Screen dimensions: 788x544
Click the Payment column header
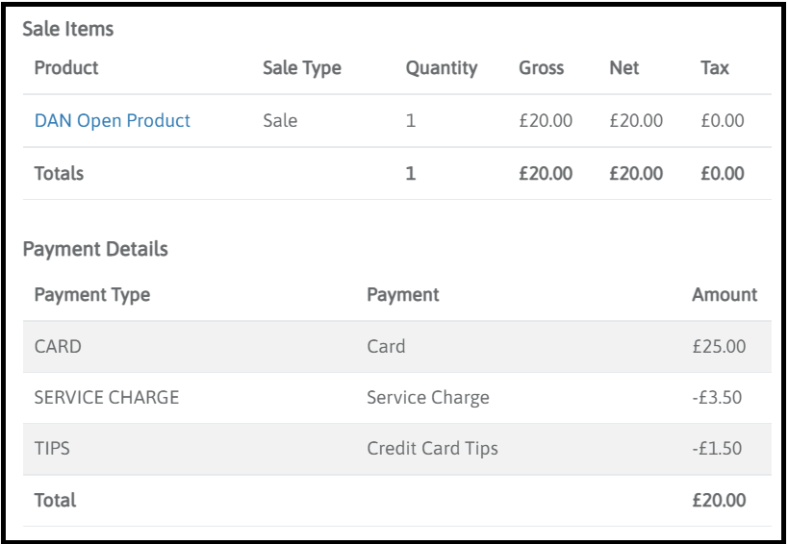(402, 295)
